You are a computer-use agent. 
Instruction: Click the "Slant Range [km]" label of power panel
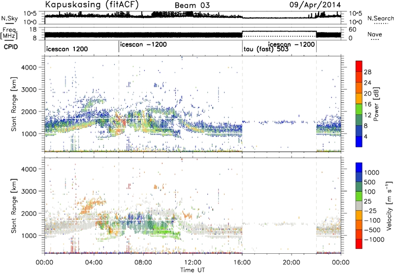[x=14, y=104]
